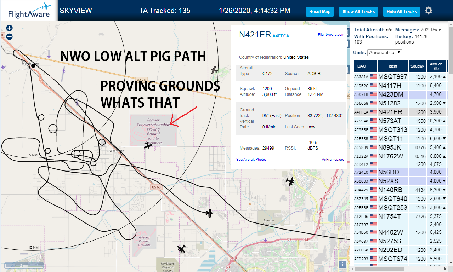Select aircraft row MSQT674

coord(400,259)
